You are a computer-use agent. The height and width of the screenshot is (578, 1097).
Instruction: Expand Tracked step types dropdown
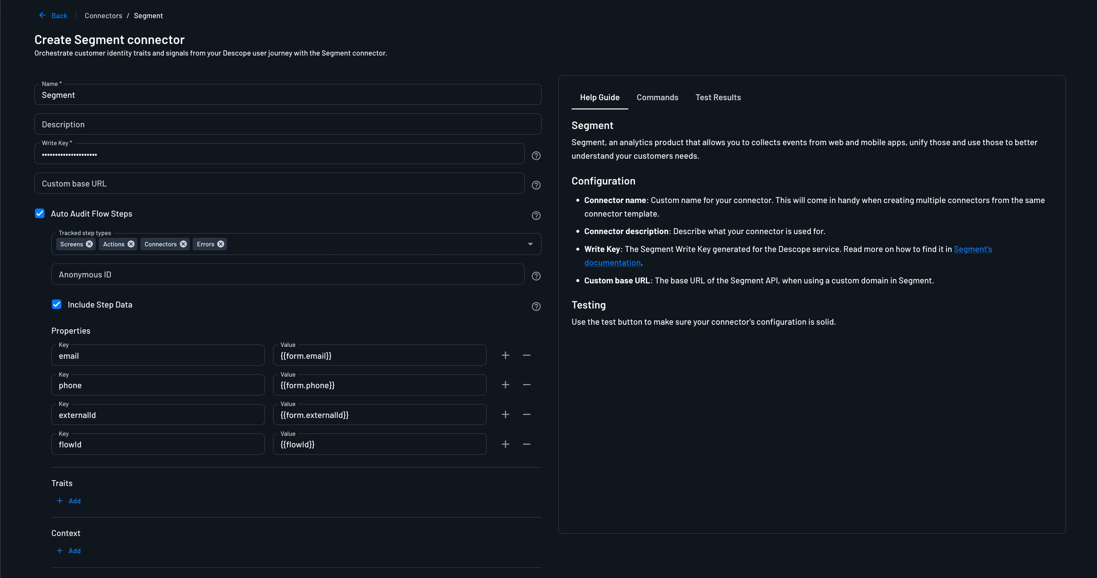click(530, 244)
